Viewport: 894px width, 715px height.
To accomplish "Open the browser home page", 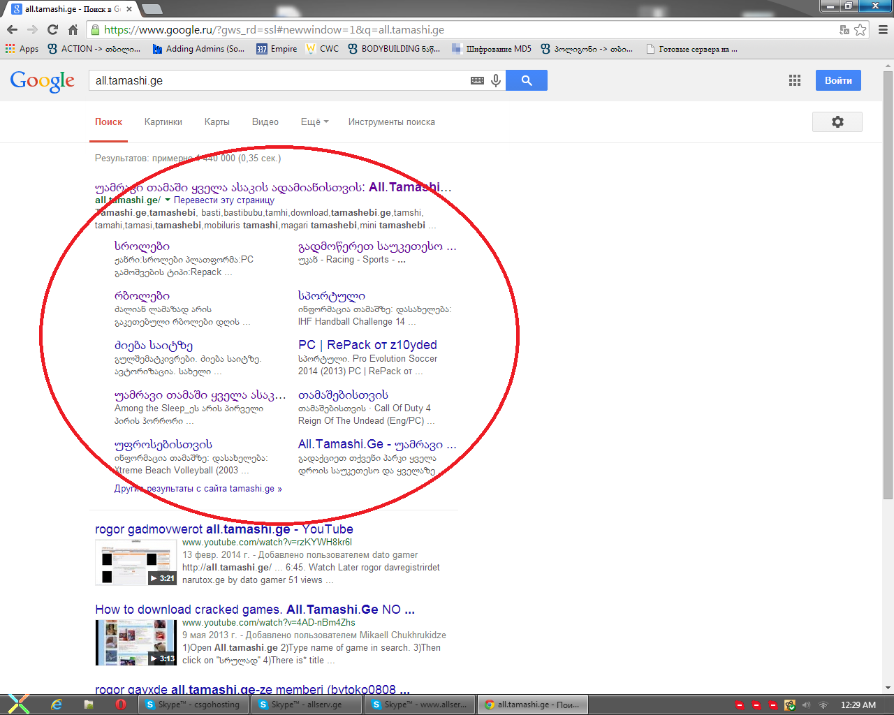I will click(73, 30).
